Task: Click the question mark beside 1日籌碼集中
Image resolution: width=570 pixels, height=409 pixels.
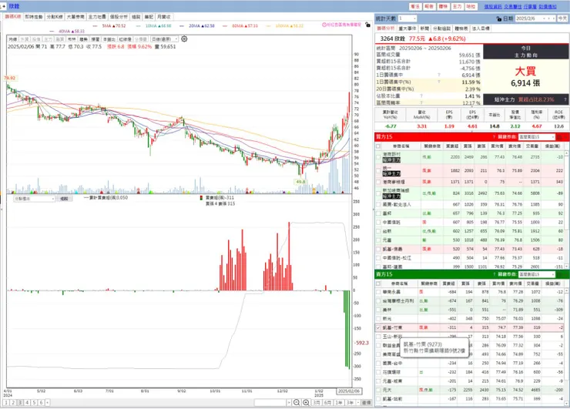Action: click(x=439, y=75)
